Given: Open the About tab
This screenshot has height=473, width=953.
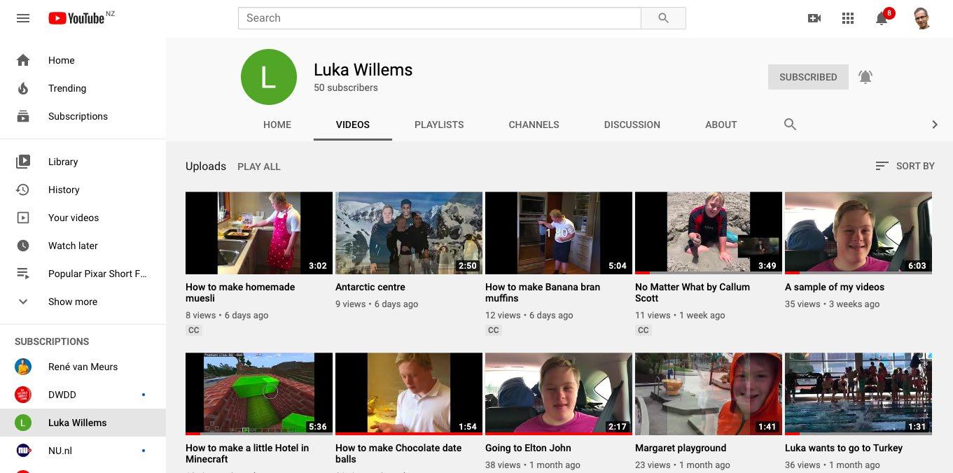Looking at the screenshot, I should (x=721, y=125).
